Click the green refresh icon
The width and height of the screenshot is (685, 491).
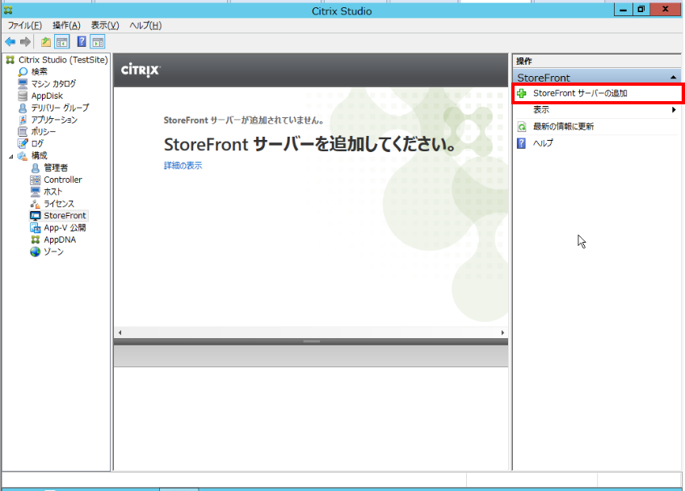tap(522, 127)
